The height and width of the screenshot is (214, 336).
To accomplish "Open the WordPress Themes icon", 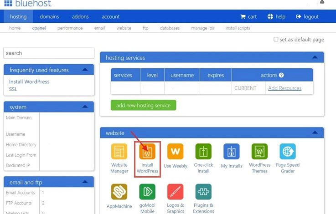I will 259,151.
